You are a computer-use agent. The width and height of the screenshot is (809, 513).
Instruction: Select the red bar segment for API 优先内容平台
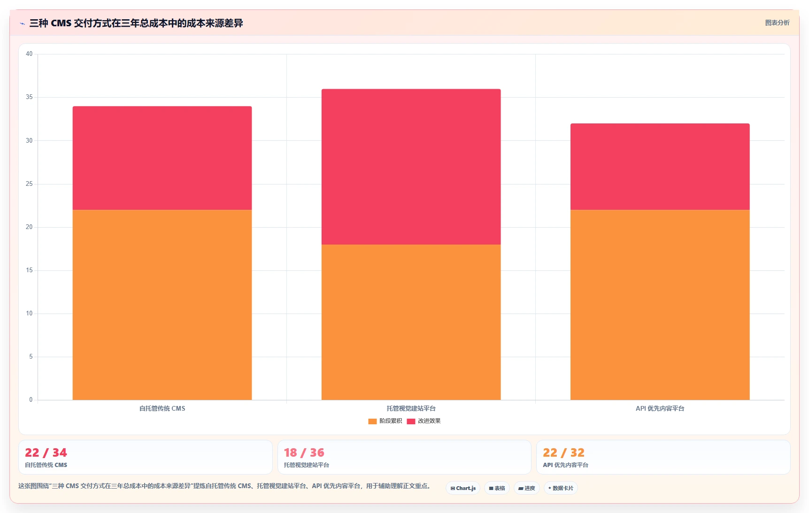pyautogui.click(x=660, y=167)
